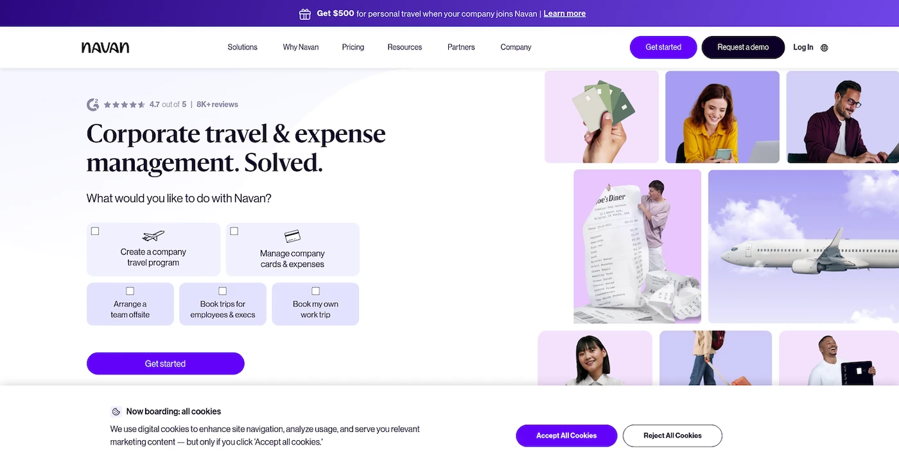Click the airplane icon in travel program card
This screenshot has height=469, width=899.
pyautogui.click(x=153, y=236)
